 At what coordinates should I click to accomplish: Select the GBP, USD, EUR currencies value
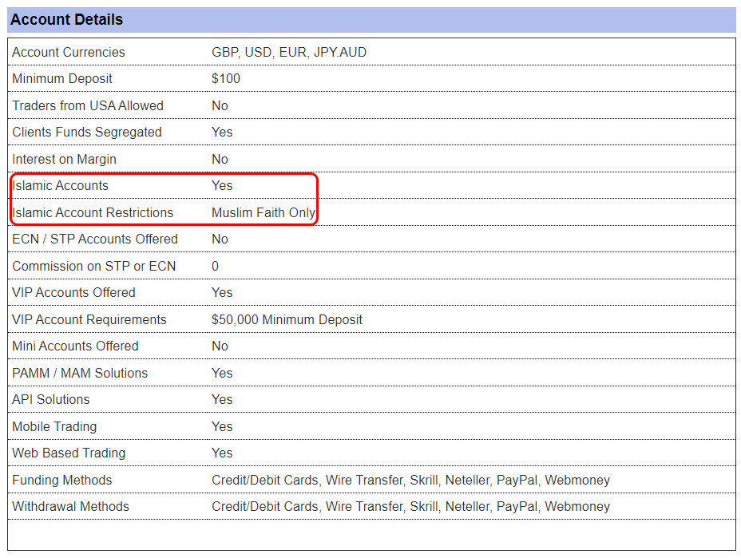click(x=289, y=52)
